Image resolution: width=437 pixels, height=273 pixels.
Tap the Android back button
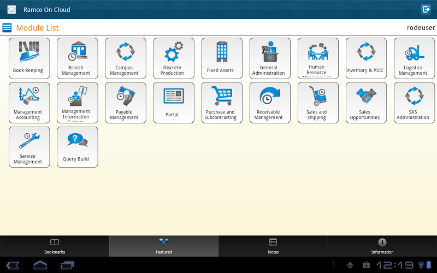pos(13,265)
